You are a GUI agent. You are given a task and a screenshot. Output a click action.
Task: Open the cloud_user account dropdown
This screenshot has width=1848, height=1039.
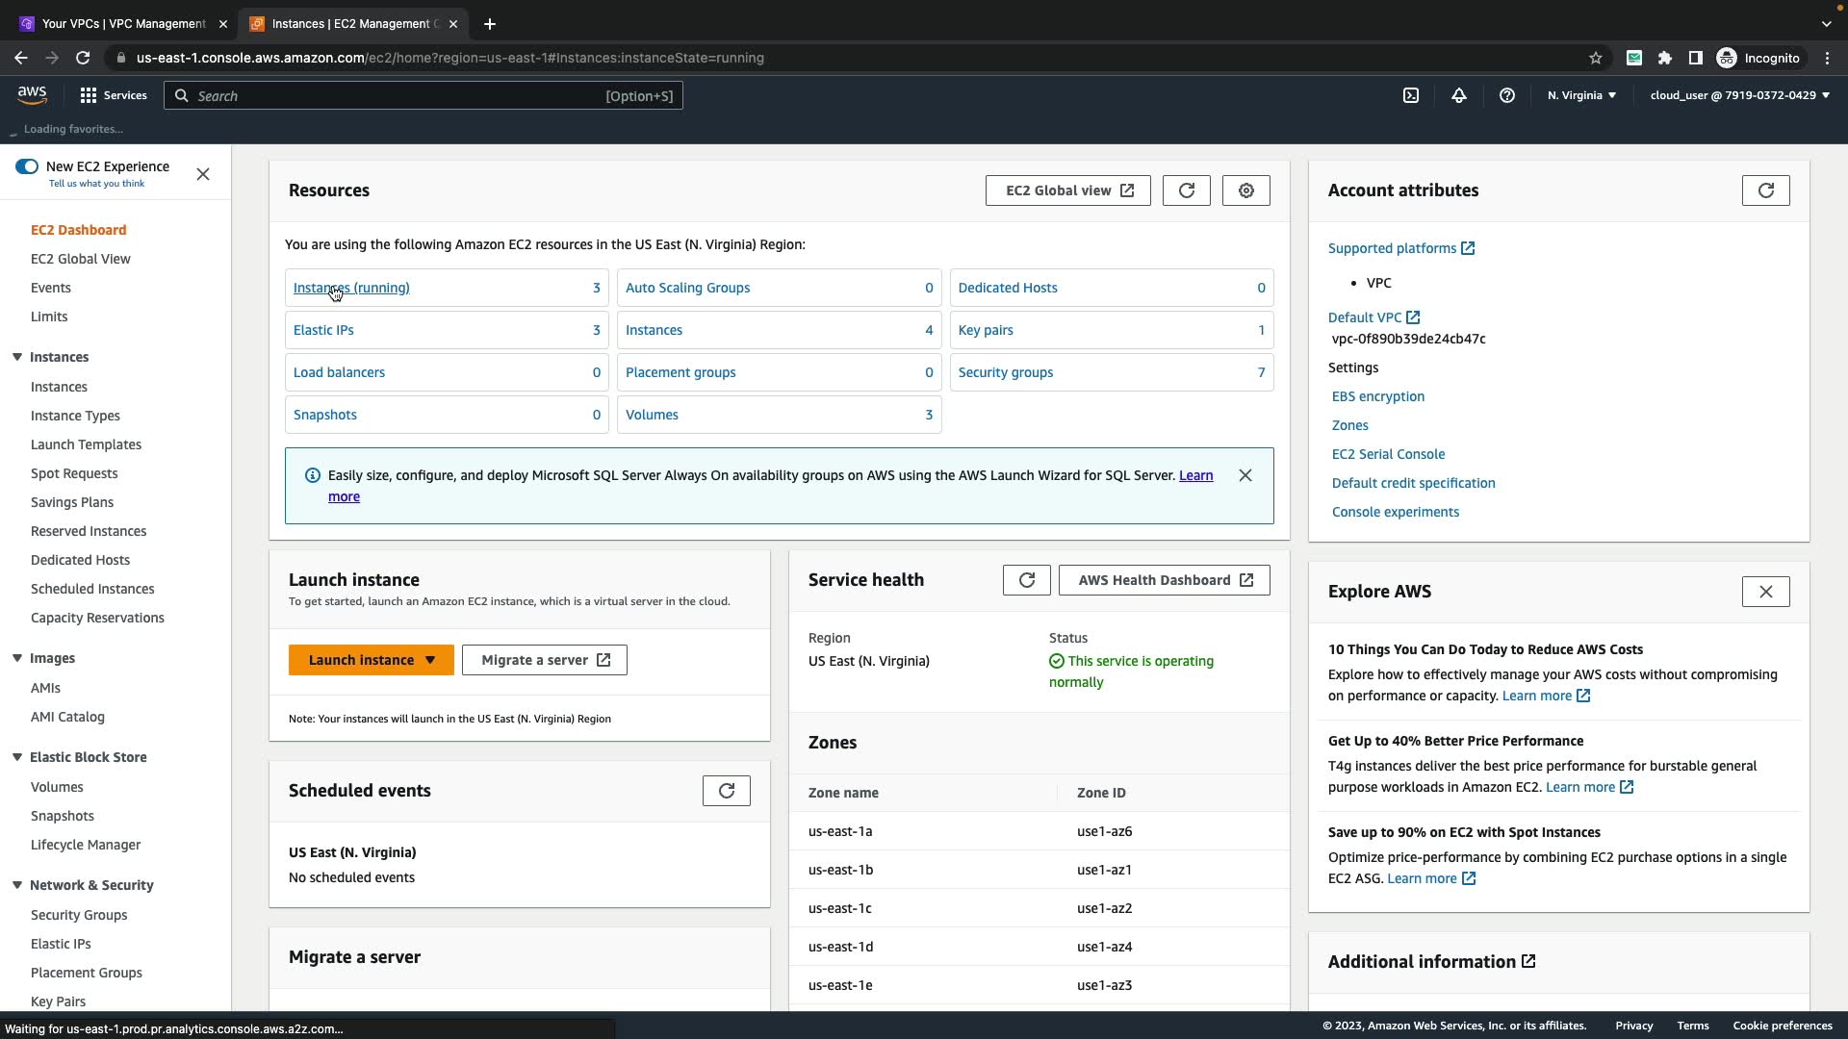[x=1739, y=95]
